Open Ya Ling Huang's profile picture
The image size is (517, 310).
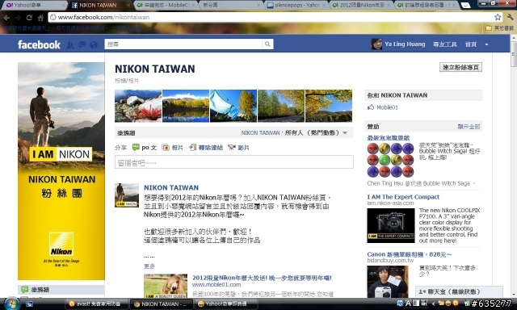coord(376,44)
